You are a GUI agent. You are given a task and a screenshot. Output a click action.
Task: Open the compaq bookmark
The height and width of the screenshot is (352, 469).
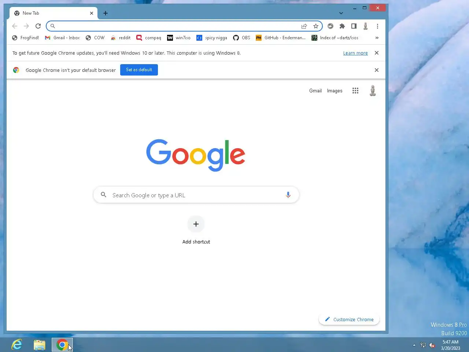(x=149, y=38)
